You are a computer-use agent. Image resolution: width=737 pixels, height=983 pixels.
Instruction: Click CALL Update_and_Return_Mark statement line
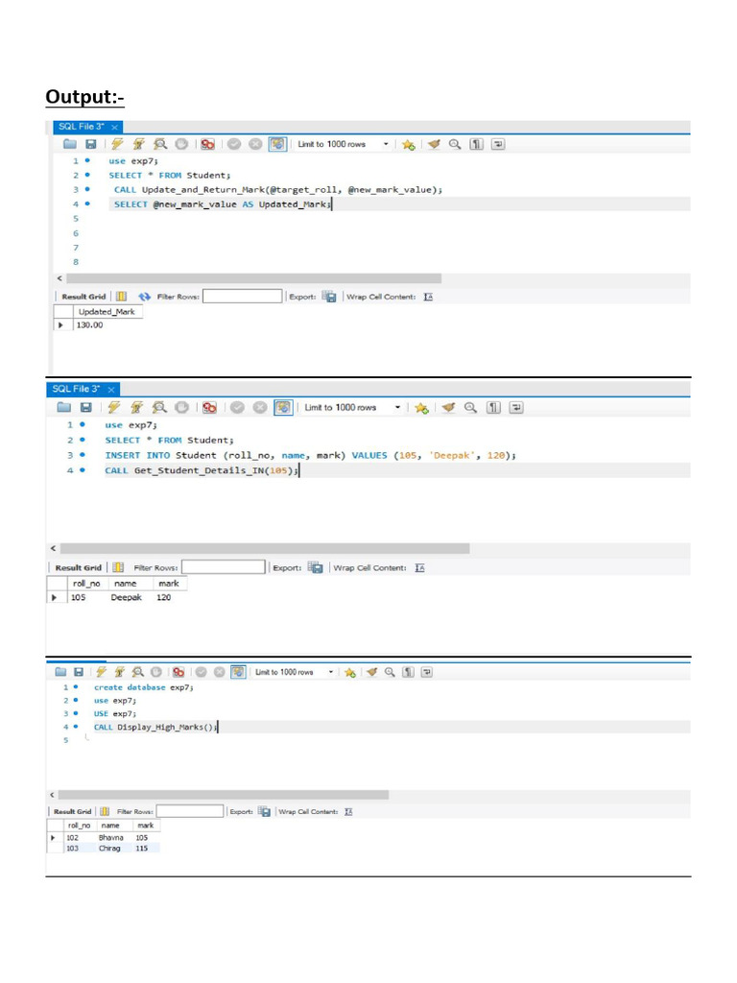pyautogui.click(x=278, y=189)
